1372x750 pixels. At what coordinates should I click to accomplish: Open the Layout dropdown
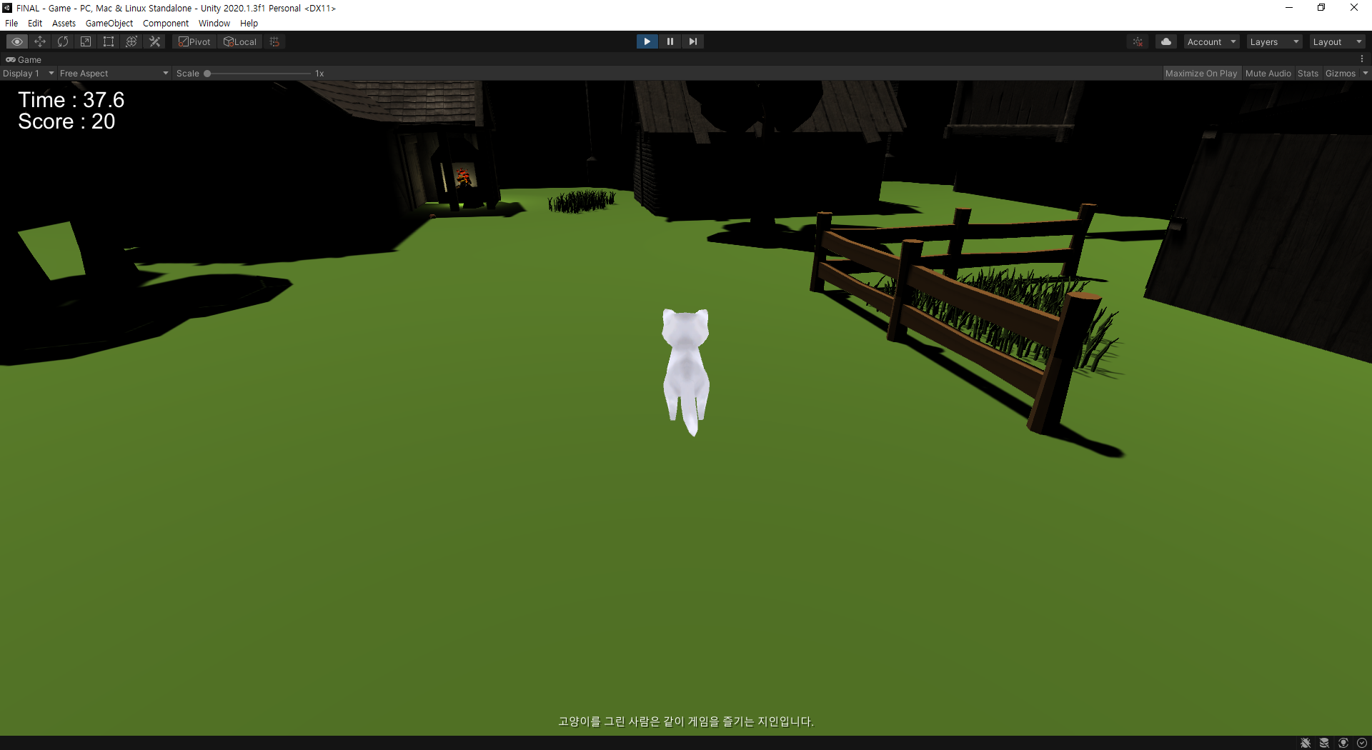tap(1336, 41)
